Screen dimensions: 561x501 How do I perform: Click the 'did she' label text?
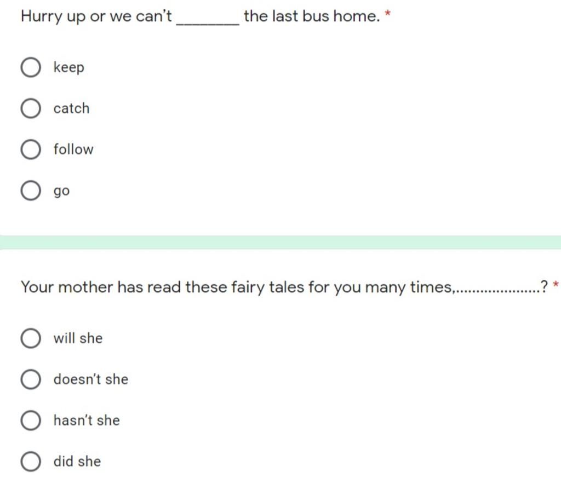77,462
